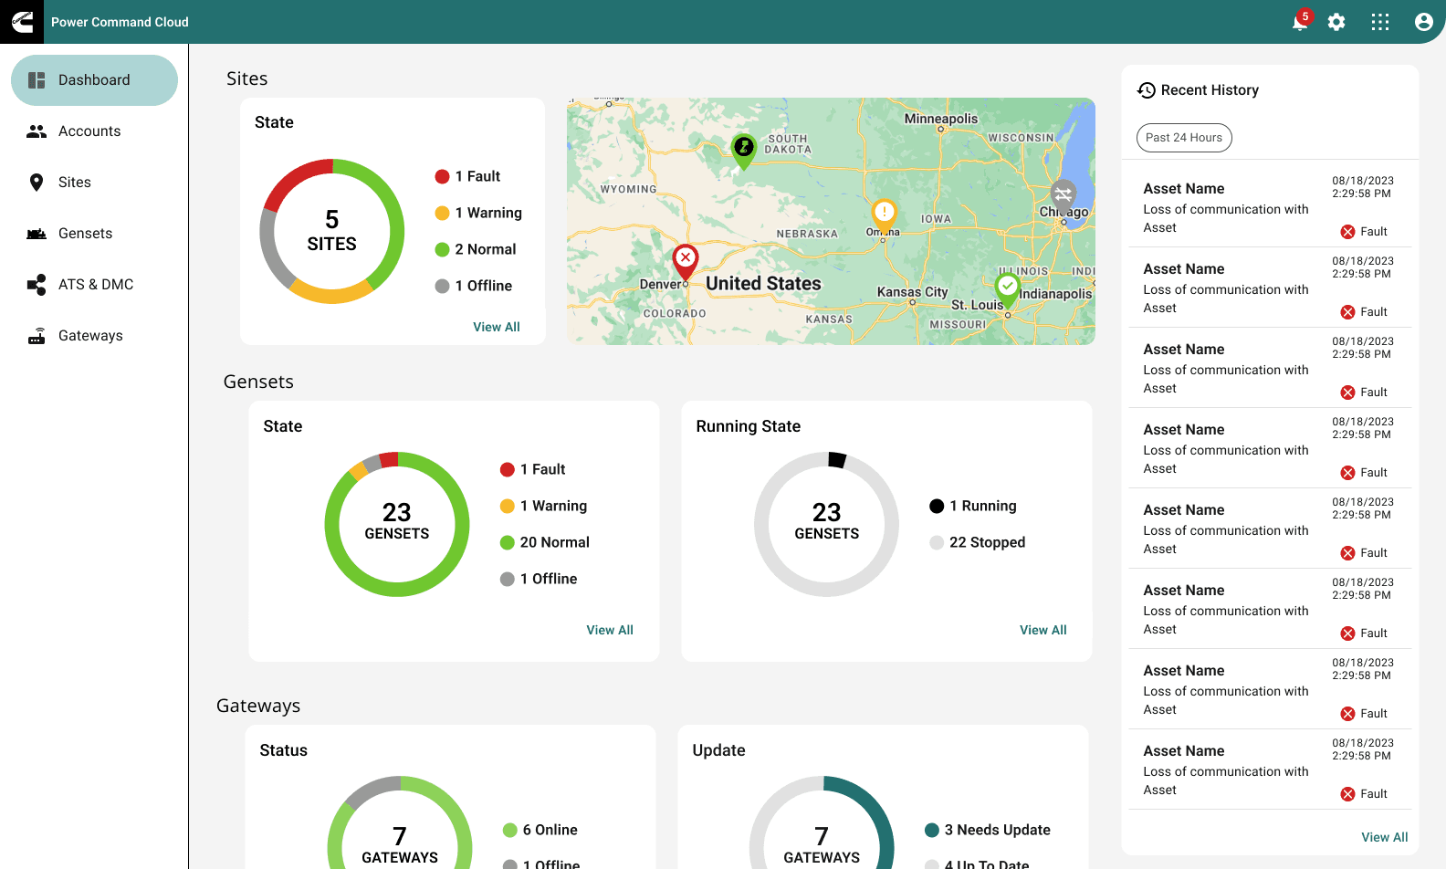
Task: Select the grey offline map pin at Chicago
Action: click(x=1064, y=196)
